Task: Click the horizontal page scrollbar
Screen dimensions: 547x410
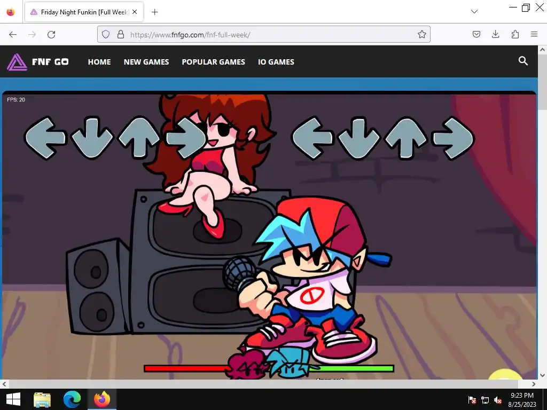Action: pos(264,384)
